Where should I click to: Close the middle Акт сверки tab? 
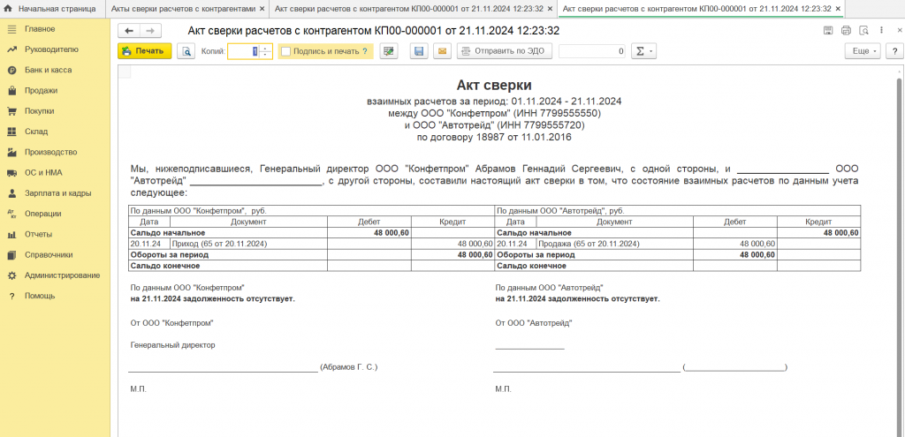point(550,9)
